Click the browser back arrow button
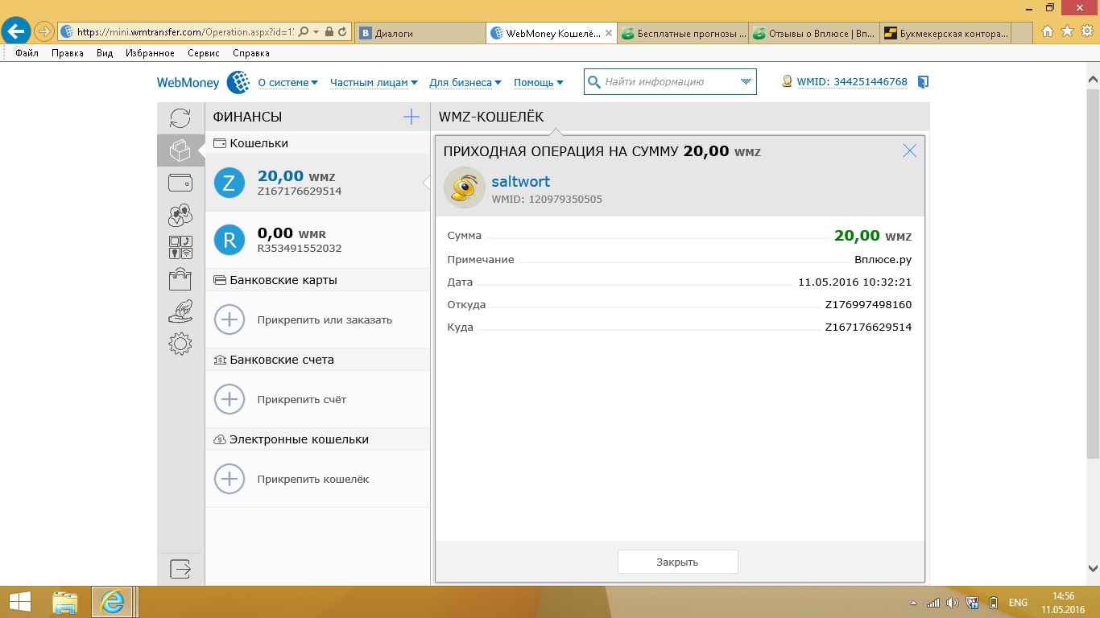Image resolution: width=1100 pixels, height=618 pixels. [x=17, y=32]
